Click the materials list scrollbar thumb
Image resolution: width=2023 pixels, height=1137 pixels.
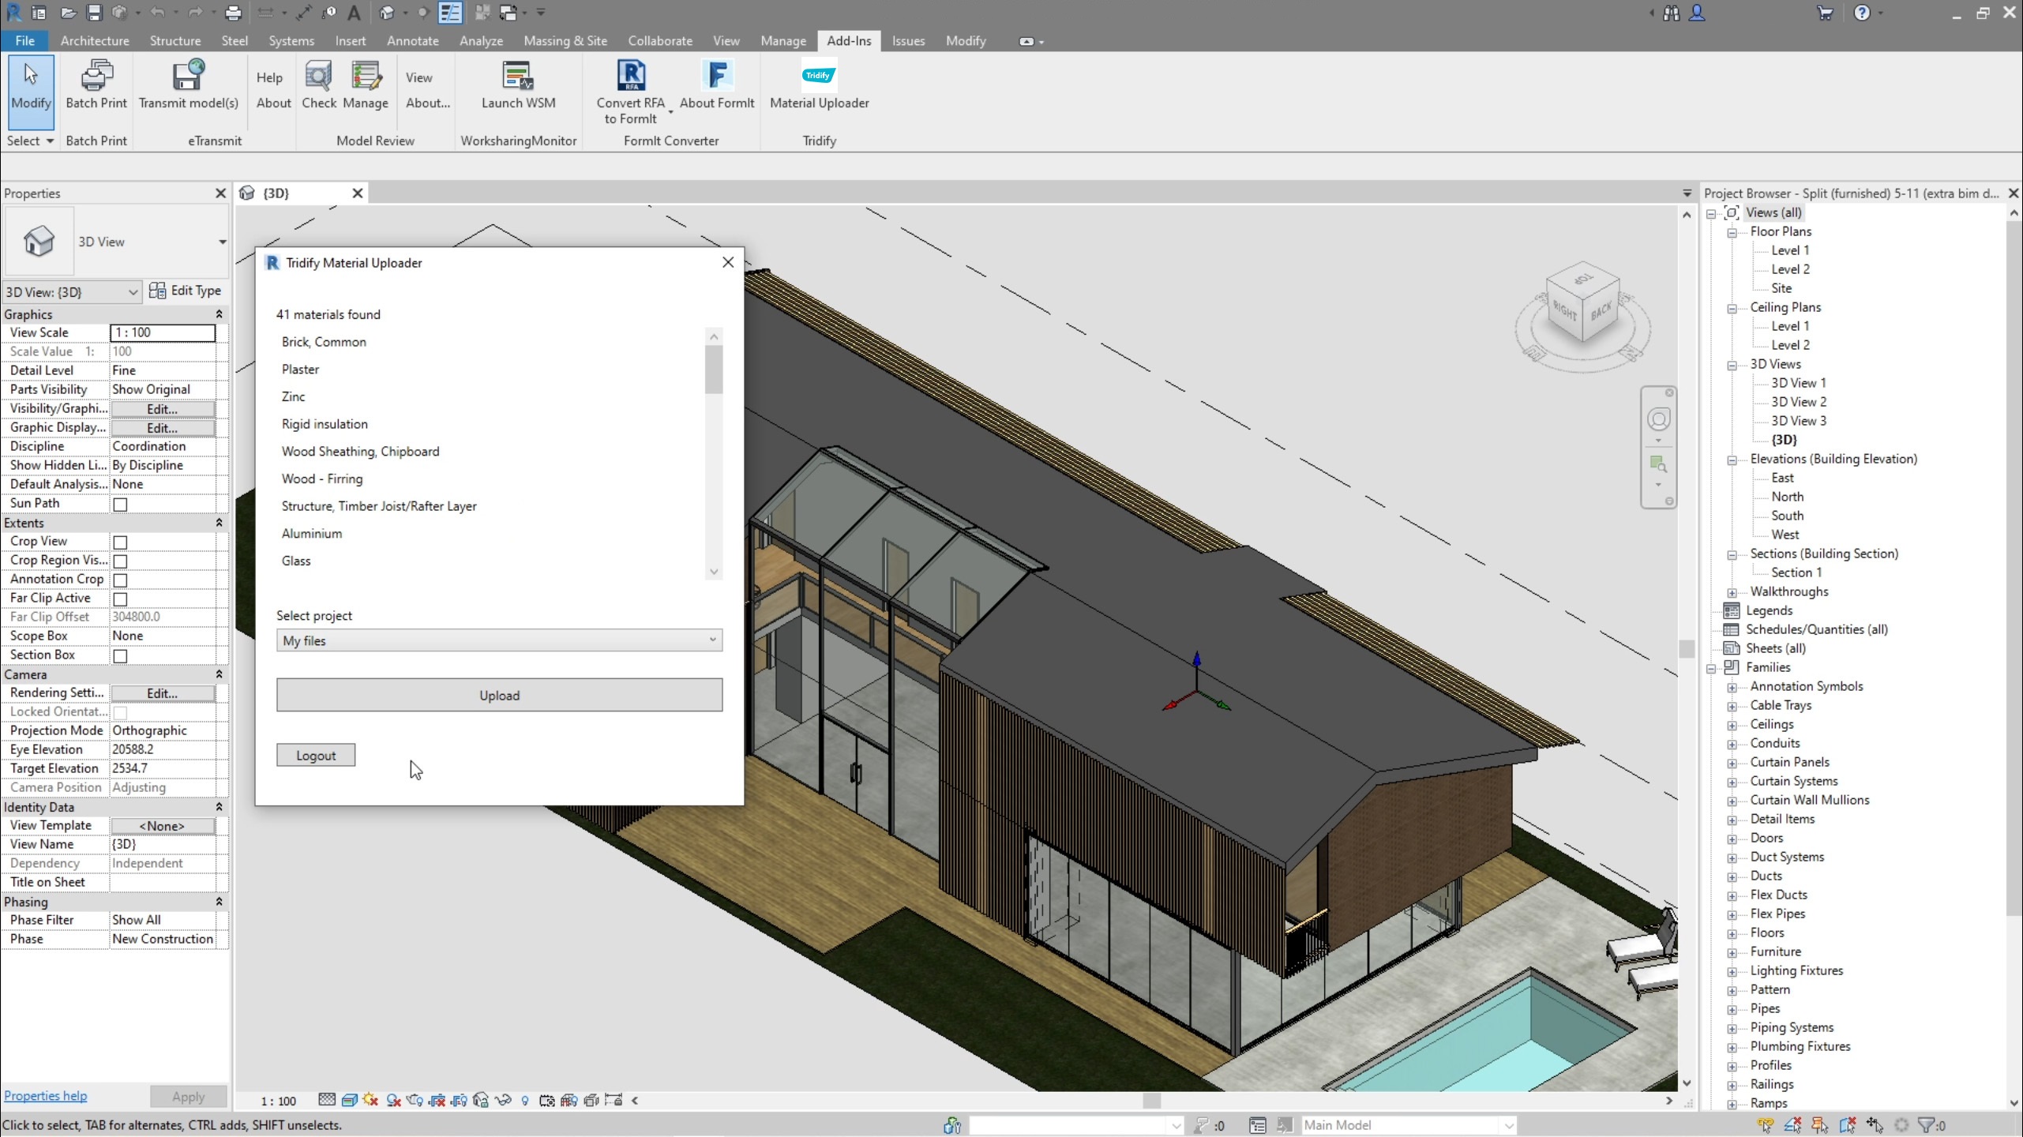click(714, 368)
